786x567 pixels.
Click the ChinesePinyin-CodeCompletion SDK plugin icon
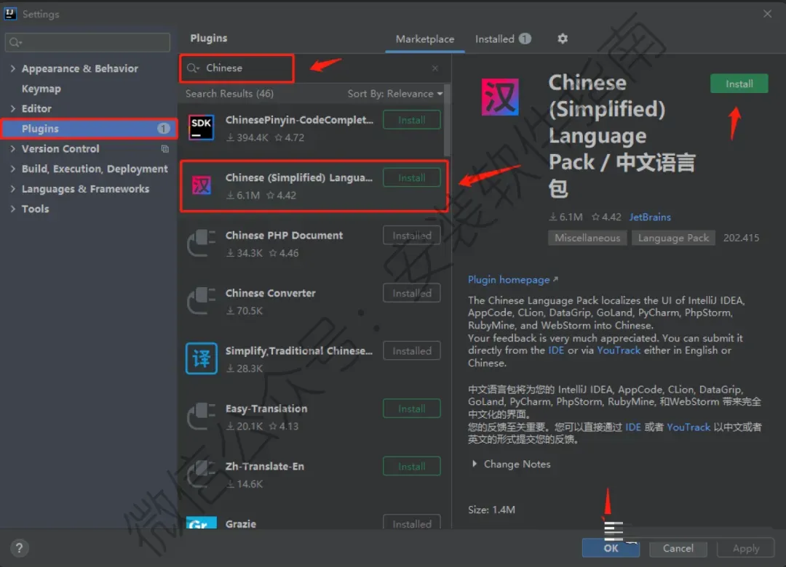pos(202,127)
